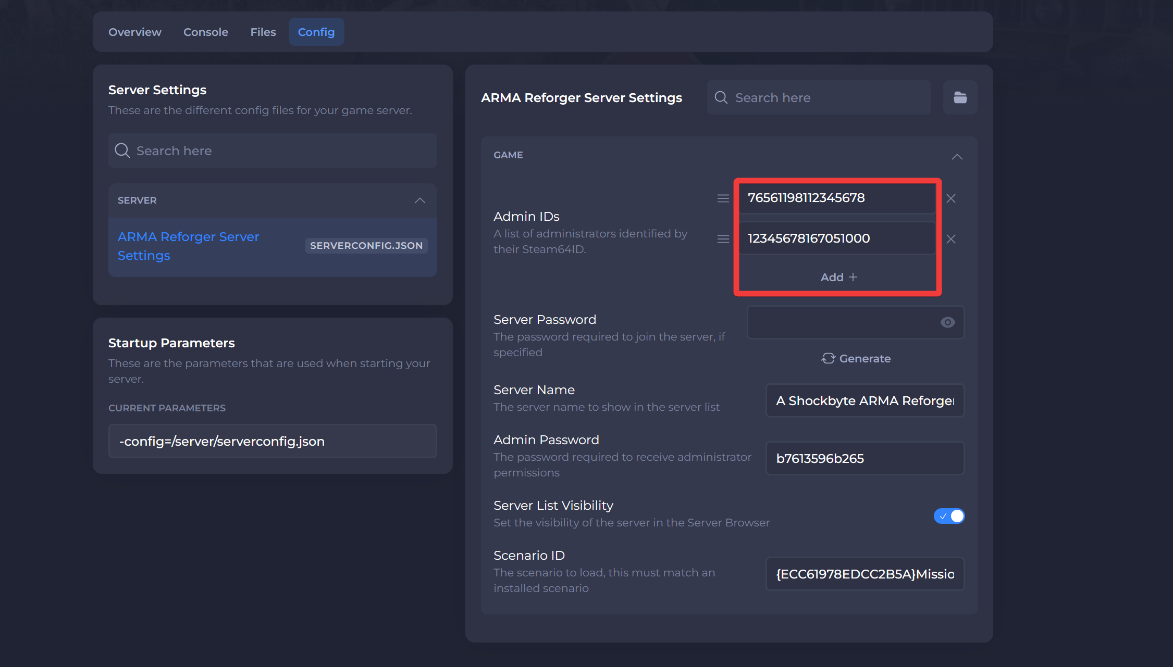Viewport: 1173px width, 667px height.
Task: Generate a server password
Action: [x=856, y=359]
